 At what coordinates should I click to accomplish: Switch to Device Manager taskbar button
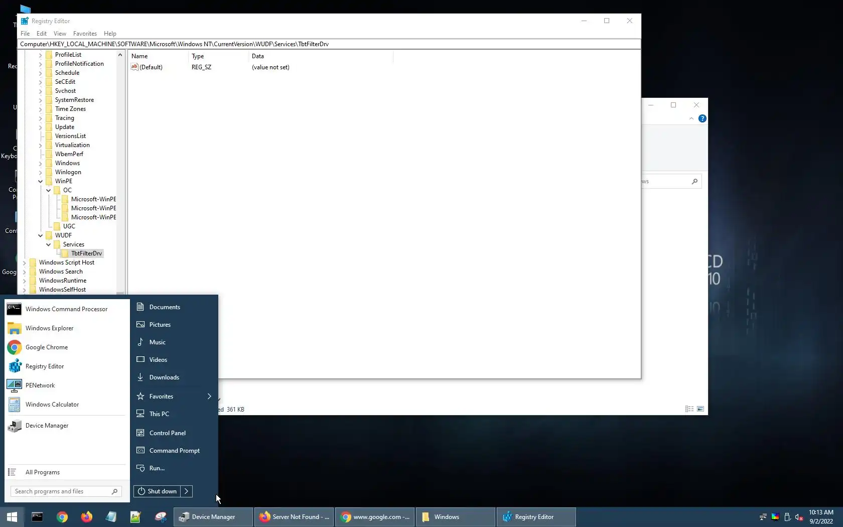(x=213, y=517)
